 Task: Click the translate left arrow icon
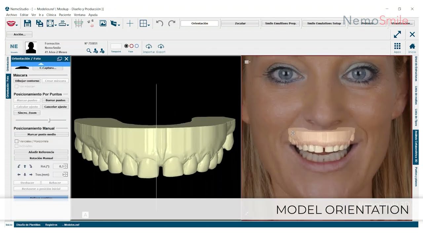click(19, 175)
